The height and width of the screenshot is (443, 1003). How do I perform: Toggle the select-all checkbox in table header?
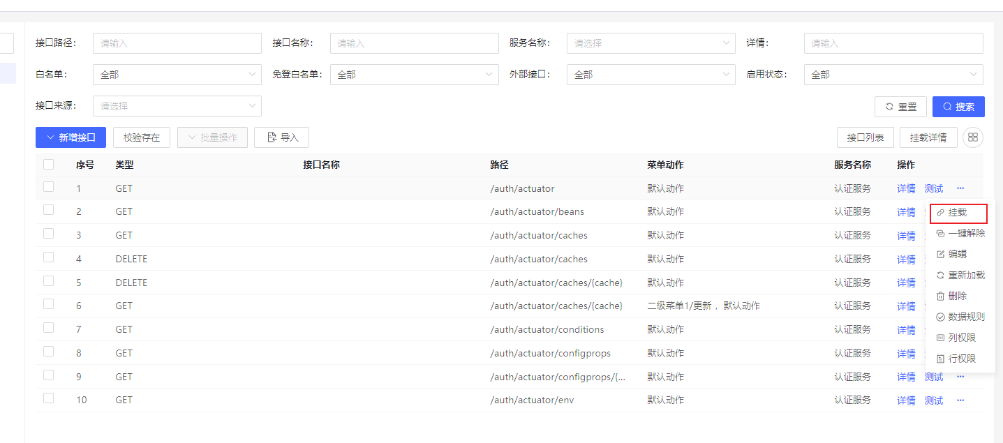click(x=48, y=165)
